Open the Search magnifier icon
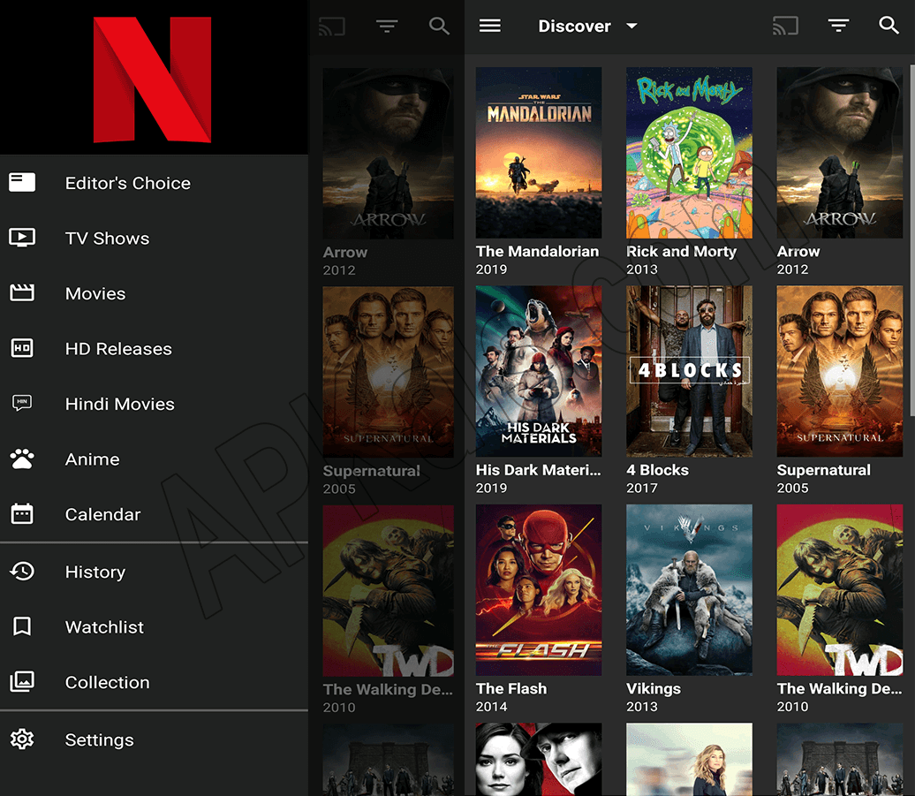Screen dimensions: 915x796 (889, 26)
